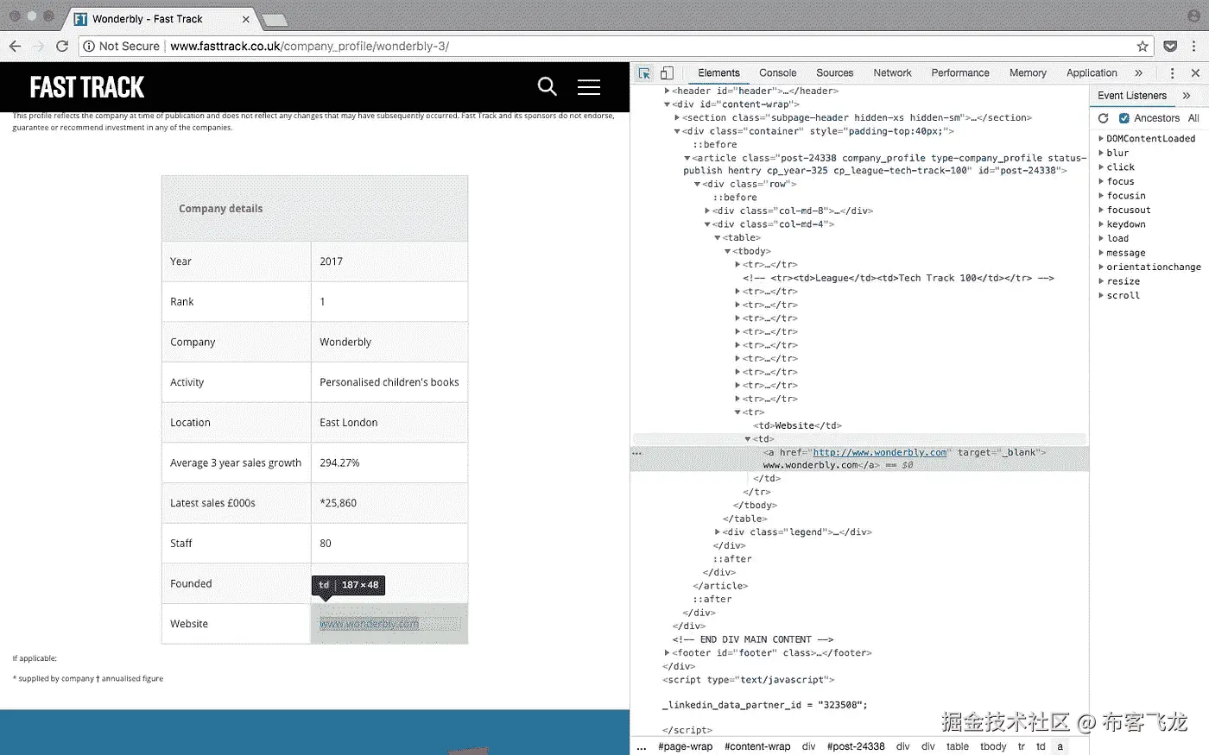Expand the click event listener
Viewport: 1209px width, 755px height.
(x=1101, y=167)
